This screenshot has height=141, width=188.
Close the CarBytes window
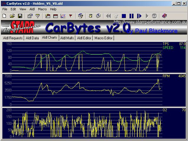(x=184, y=4)
